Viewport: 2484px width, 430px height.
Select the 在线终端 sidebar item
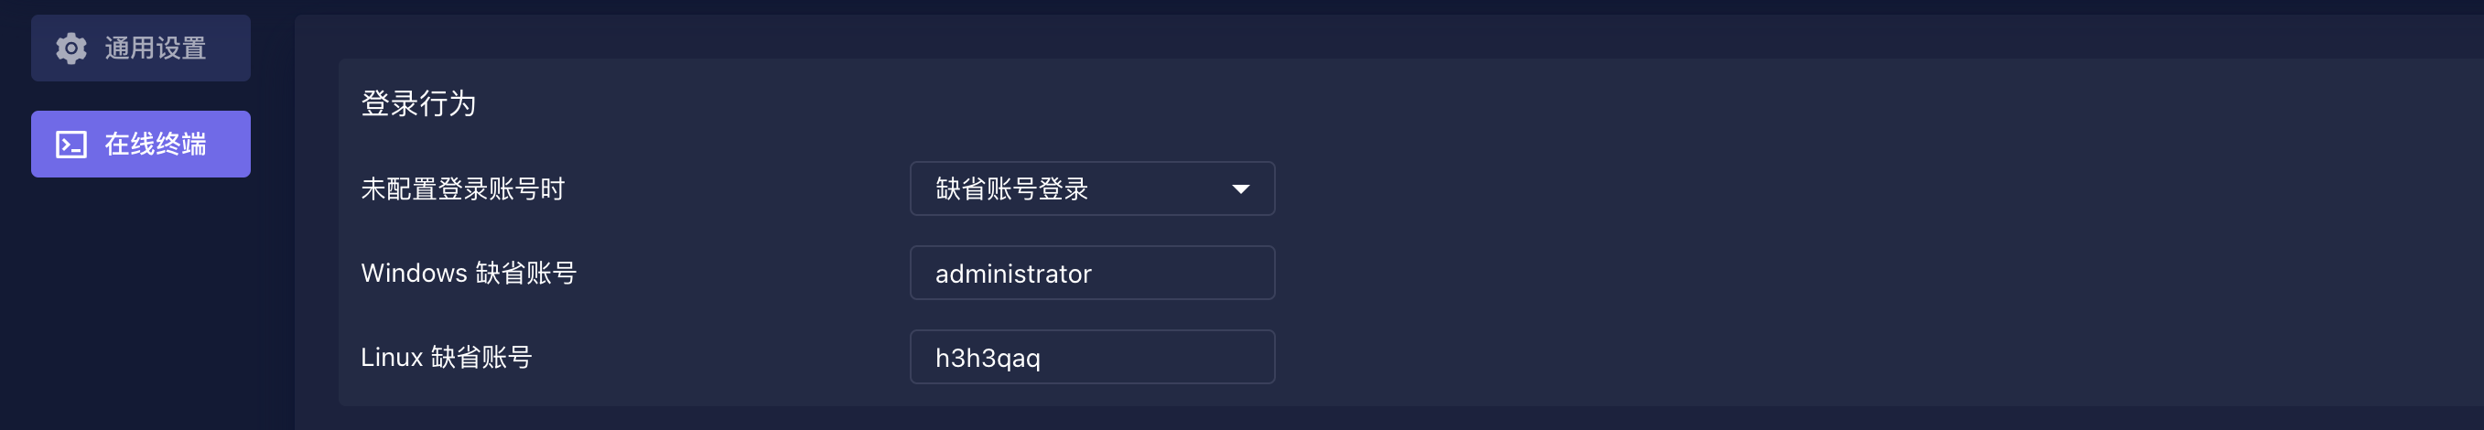click(x=141, y=145)
